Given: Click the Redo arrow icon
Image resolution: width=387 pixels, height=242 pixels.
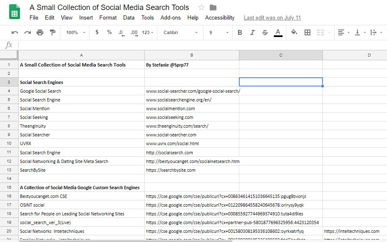Looking at the screenshot, I should (27, 32).
